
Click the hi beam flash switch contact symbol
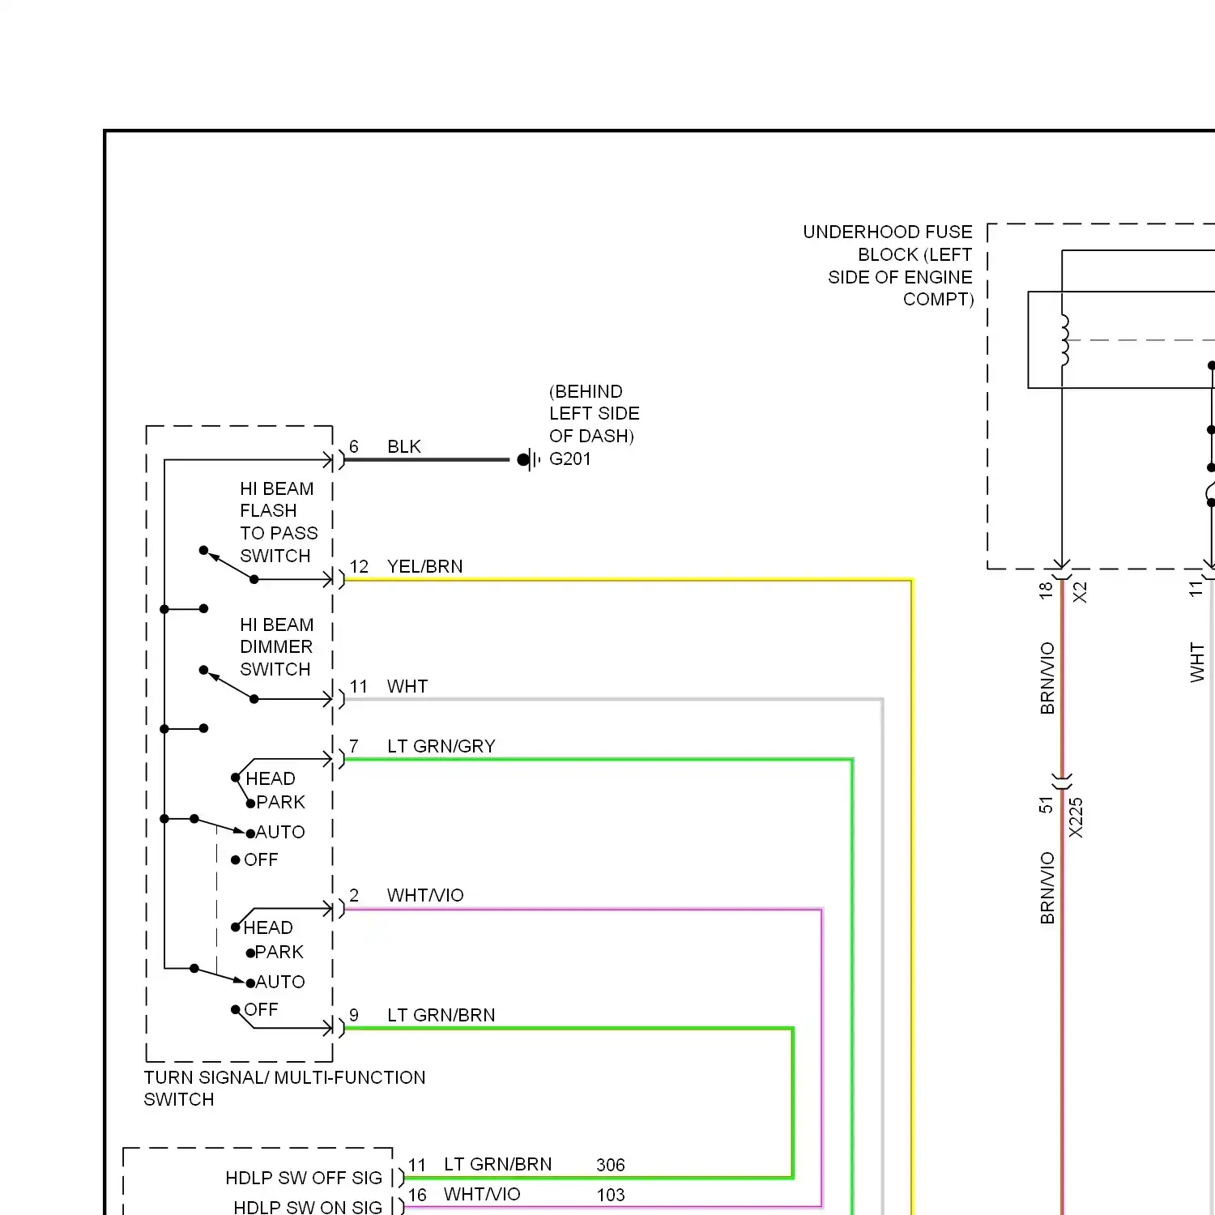[x=229, y=565]
